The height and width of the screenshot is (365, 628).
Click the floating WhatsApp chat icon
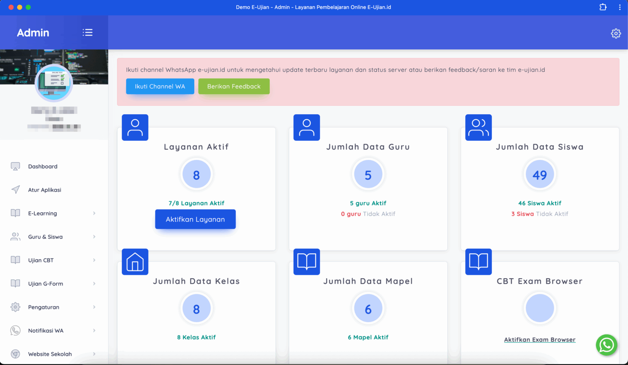click(x=606, y=345)
